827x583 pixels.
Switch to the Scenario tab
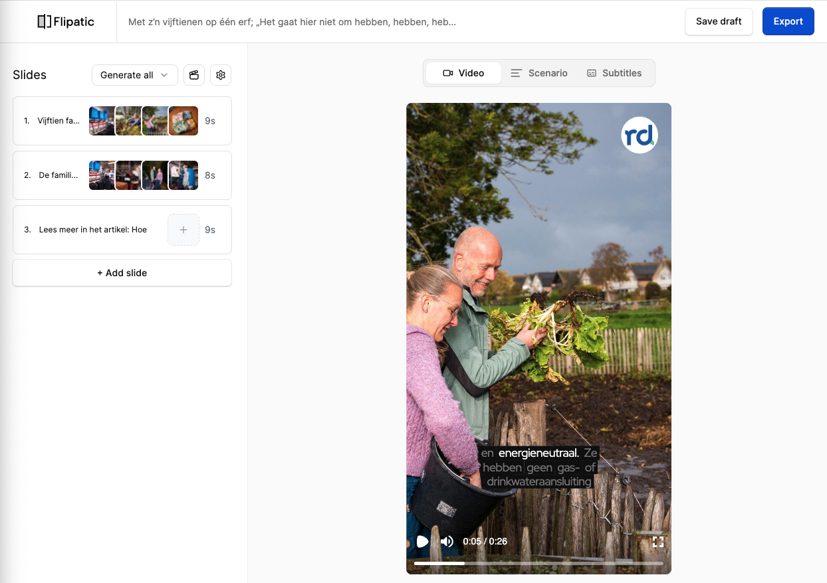[x=539, y=73]
